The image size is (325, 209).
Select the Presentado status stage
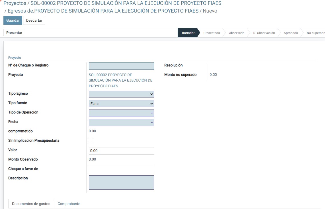212,33
